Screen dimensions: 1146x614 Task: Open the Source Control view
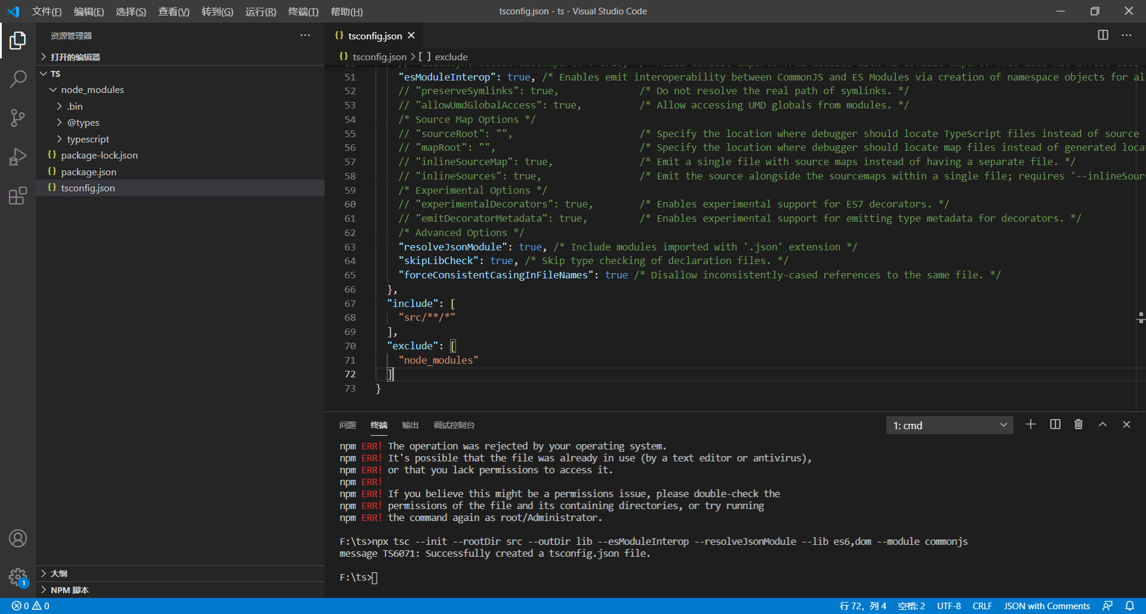point(18,118)
